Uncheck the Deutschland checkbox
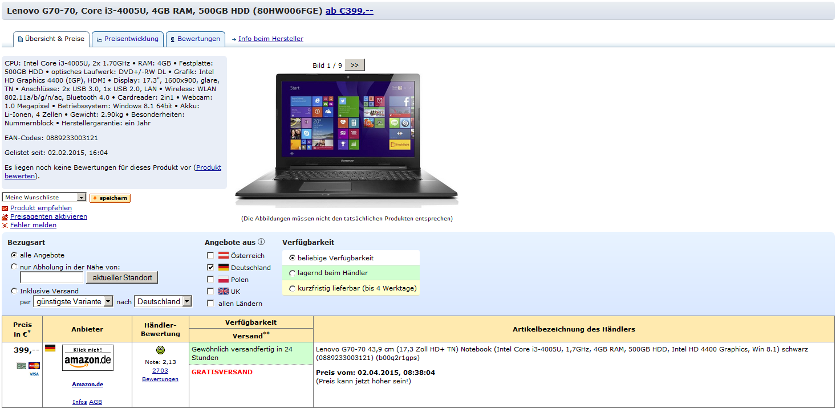The width and height of the screenshot is (836, 409). [210, 268]
